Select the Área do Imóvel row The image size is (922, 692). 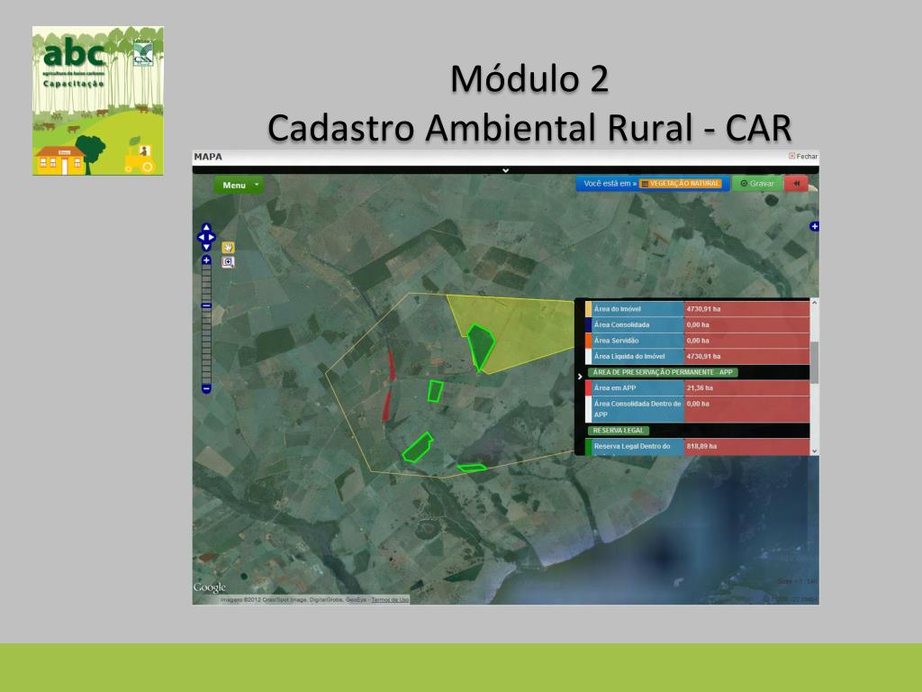[698, 309]
